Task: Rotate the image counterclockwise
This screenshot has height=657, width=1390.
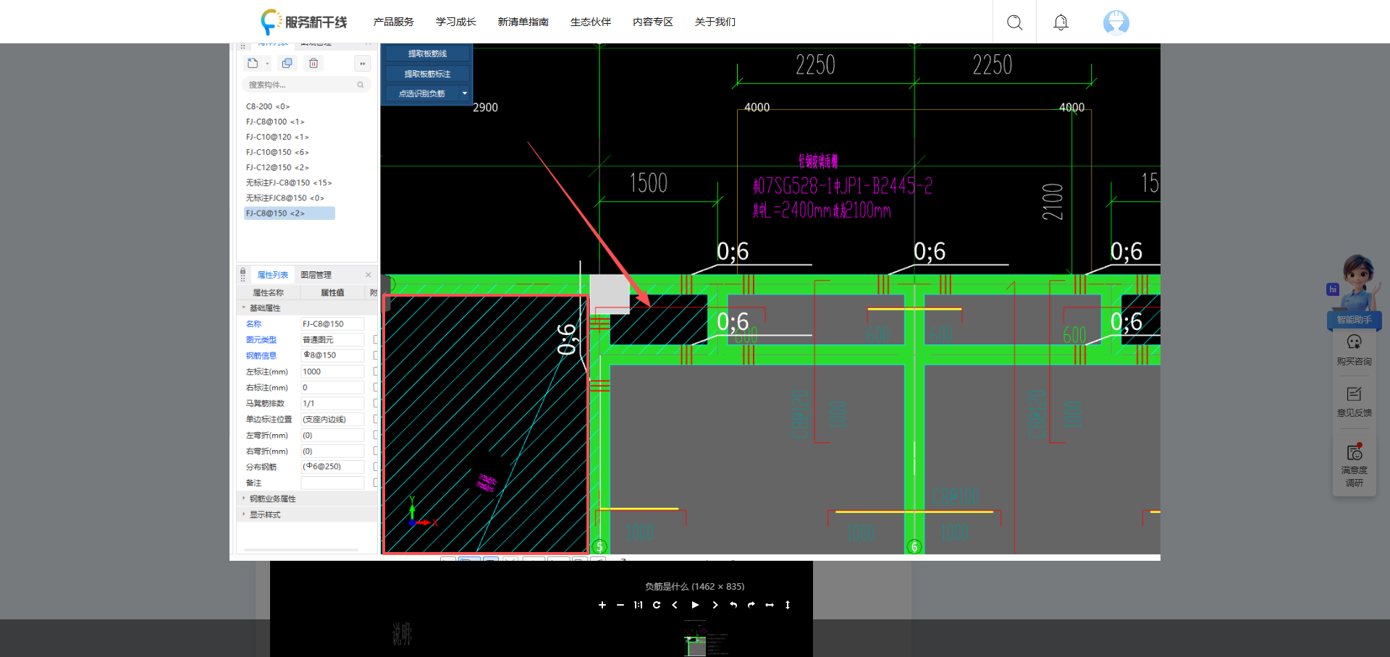Action: pyautogui.click(x=733, y=605)
